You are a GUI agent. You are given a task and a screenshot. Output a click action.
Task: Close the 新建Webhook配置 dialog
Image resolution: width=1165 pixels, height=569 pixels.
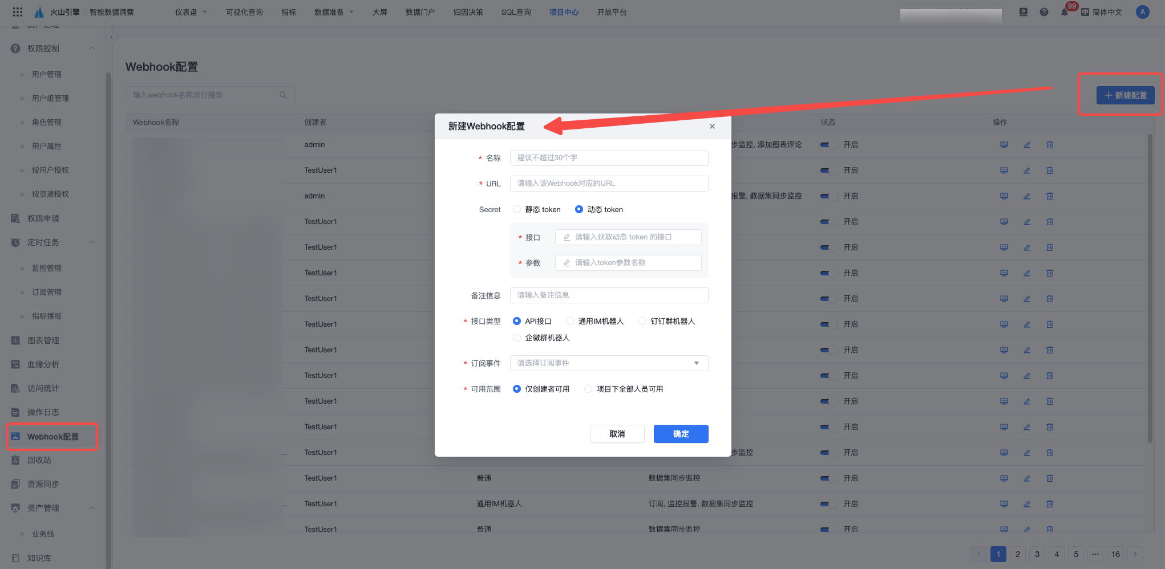712,127
